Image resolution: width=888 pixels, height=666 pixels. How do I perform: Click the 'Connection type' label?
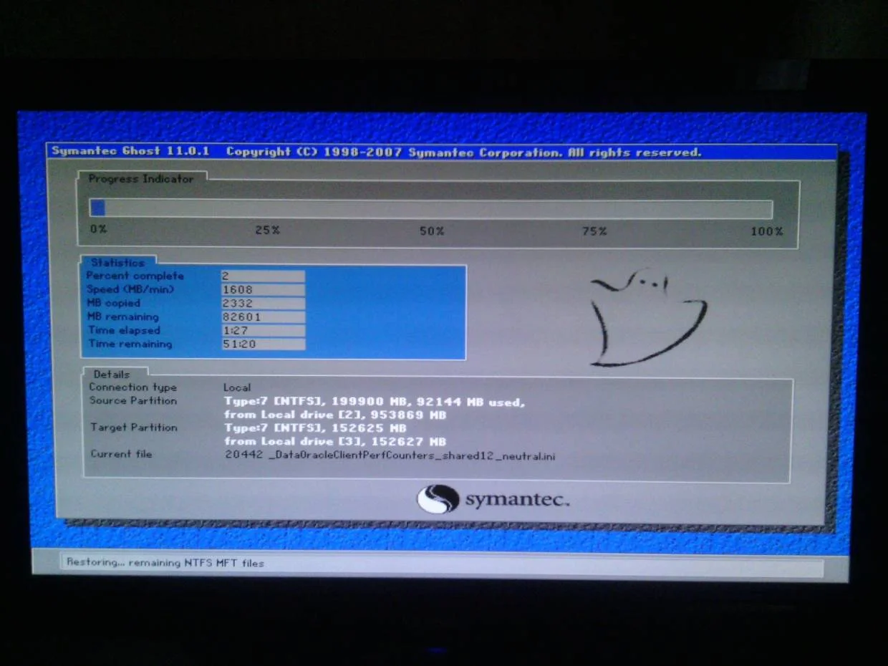(133, 387)
